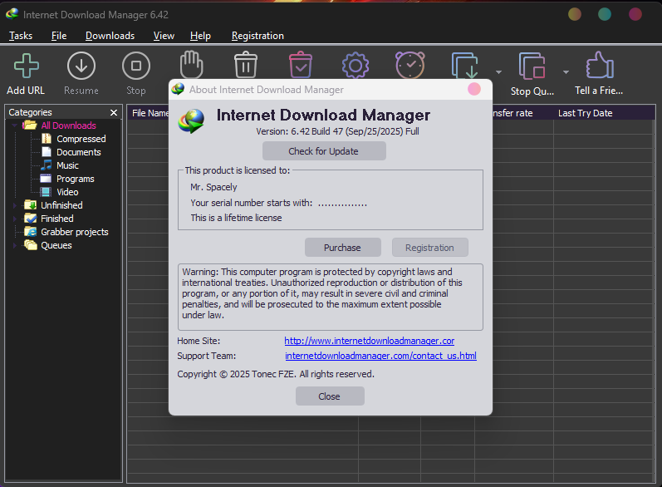Open the Registration menu
This screenshot has height=487, width=662.
[x=257, y=36]
